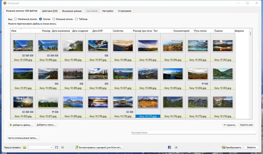Viewport: 263px width, 154px height.
Task: Click the delete preset X icon
Action: pos(62,147)
